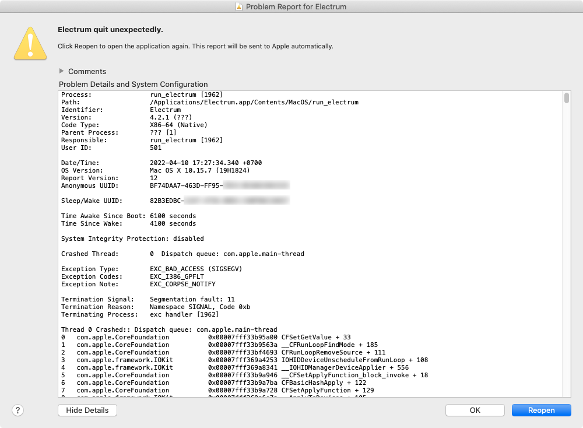This screenshot has height=428, width=583.
Task: Click the frame 3 module "com.apple.framework.IOKit"
Action: pos(125,360)
